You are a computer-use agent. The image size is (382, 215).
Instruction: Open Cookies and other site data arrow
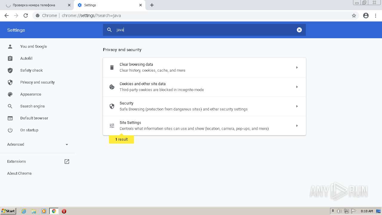tap(297, 87)
